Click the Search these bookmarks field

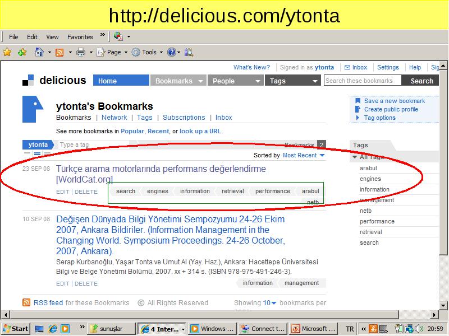click(x=363, y=81)
